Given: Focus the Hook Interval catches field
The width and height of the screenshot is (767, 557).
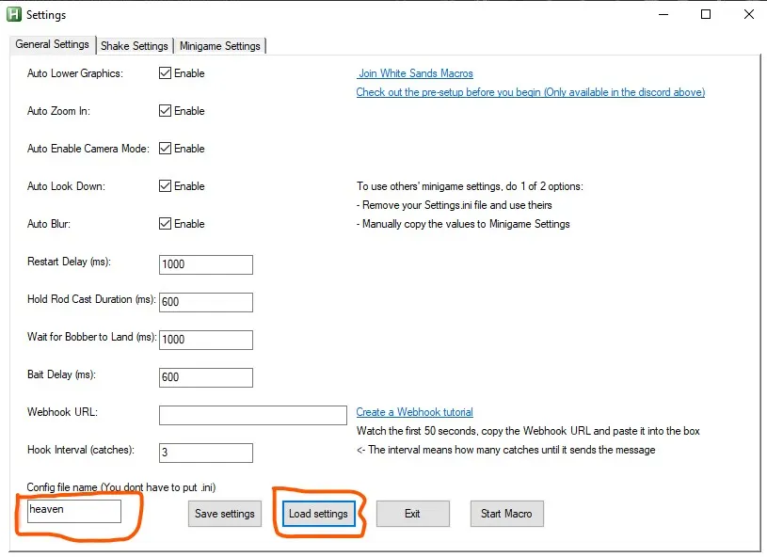Looking at the screenshot, I should coord(206,453).
